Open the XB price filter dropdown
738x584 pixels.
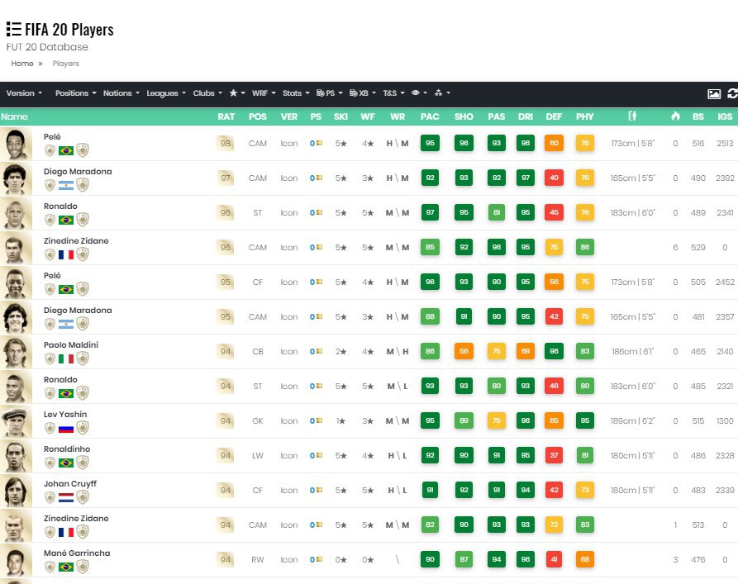[x=363, y=93]
